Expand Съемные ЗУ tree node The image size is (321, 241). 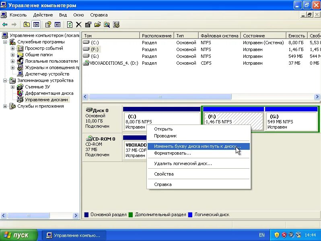click(13, 87)
